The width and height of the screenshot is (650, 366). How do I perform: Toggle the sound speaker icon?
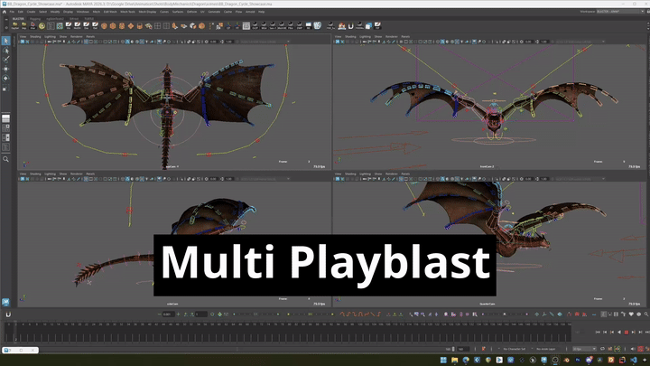[633, 349]
